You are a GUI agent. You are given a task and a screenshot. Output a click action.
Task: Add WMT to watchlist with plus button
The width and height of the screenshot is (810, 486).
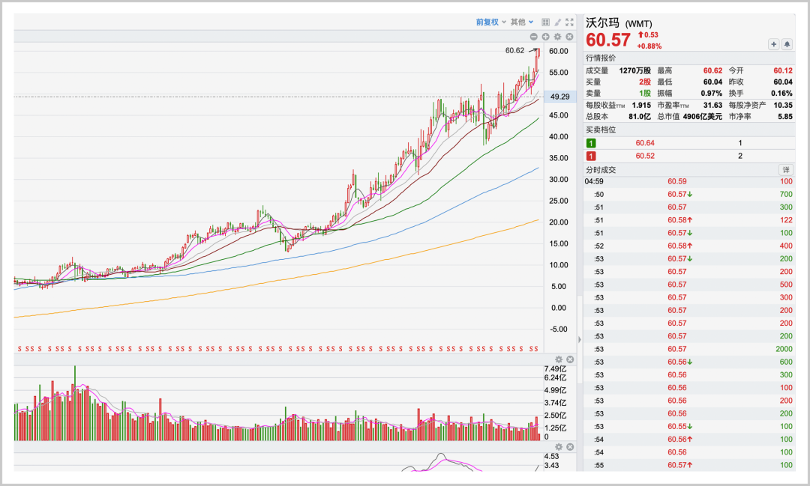[773, 44]
